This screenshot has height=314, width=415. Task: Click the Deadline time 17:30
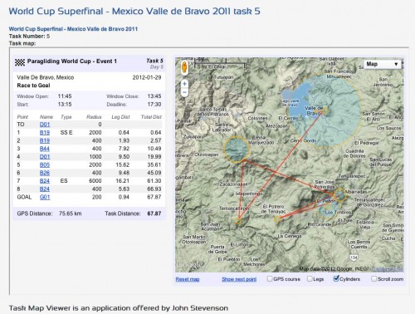[x=154, y=104]
